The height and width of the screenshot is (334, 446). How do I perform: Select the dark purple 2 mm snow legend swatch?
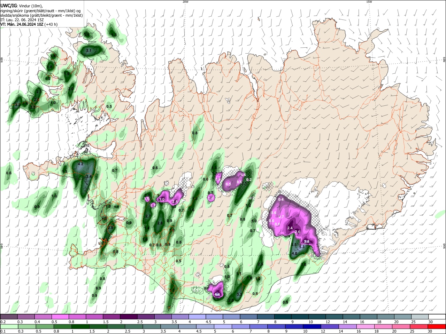[x=128, y=317]
